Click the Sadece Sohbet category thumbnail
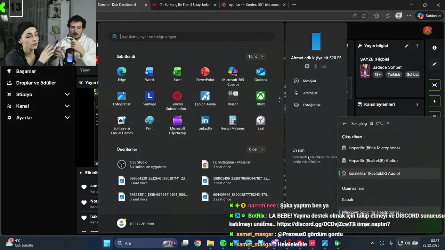Image resolution: width=445 pixels, height=250 pixels. (x=365, y=70)
